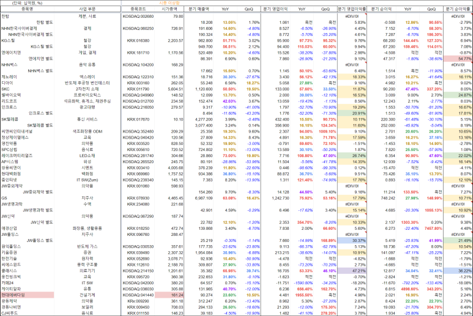Select operating profit value 1,242.730

[280, 198]
